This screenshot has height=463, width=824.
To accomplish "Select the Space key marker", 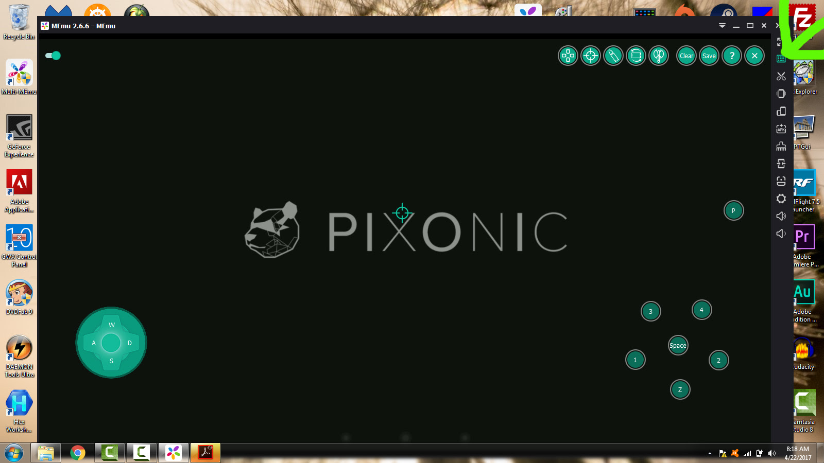I will (x=678, y=345).
